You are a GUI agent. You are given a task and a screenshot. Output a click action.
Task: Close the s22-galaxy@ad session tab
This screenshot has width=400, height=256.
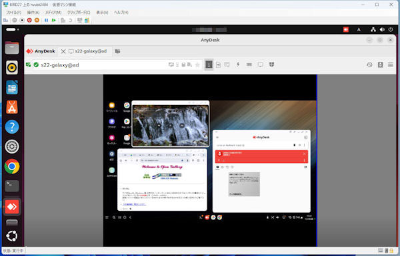click(x=63, y=51)
